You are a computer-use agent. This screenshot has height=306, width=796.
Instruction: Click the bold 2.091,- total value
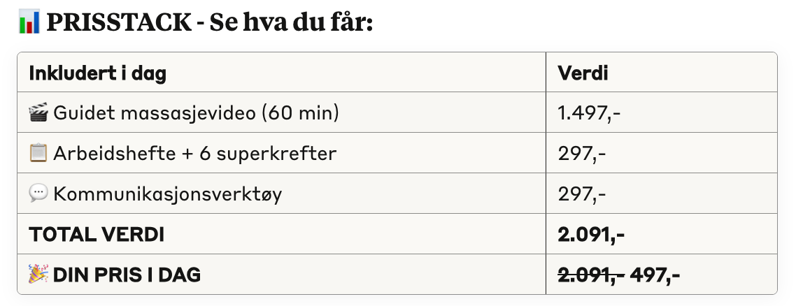point(591,234)
